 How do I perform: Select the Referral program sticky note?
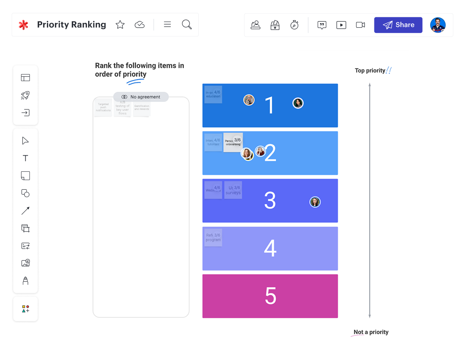tap(213, 237)
